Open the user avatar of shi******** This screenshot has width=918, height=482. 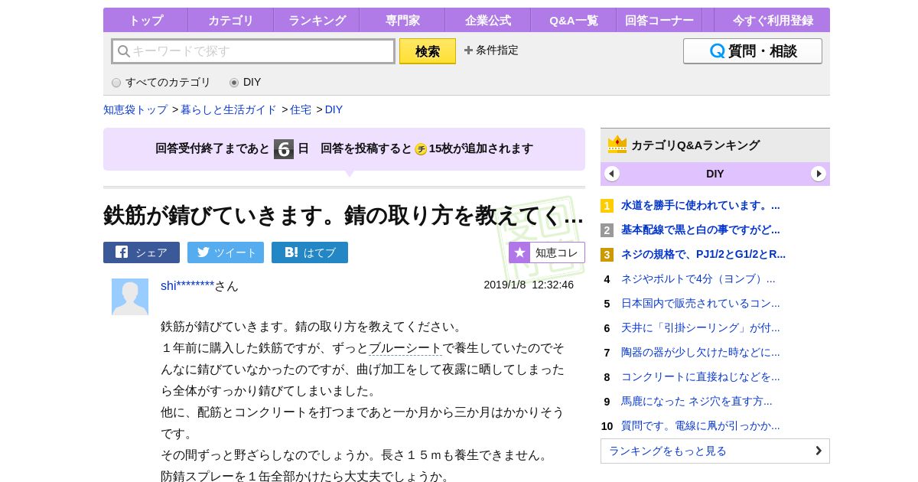(x=130, y=297)
